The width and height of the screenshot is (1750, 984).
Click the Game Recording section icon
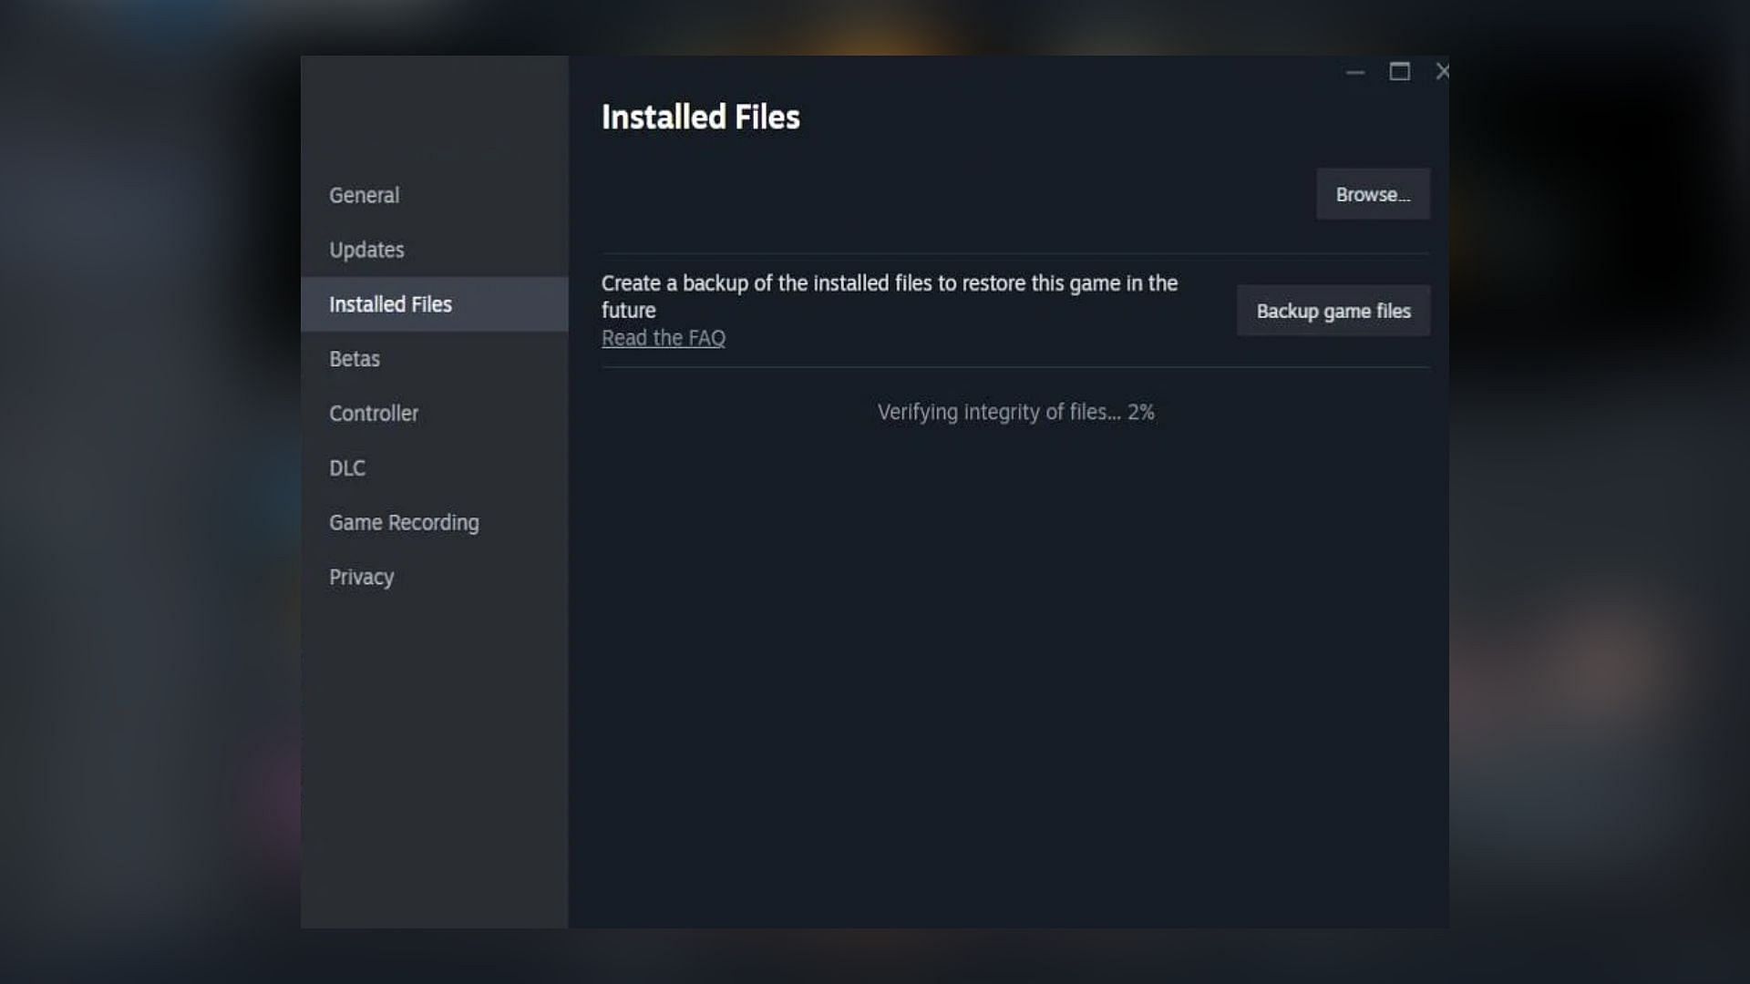pyautogui.click(x=404, y=521)
